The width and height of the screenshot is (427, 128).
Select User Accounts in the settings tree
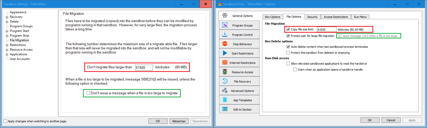coord(20,59)
